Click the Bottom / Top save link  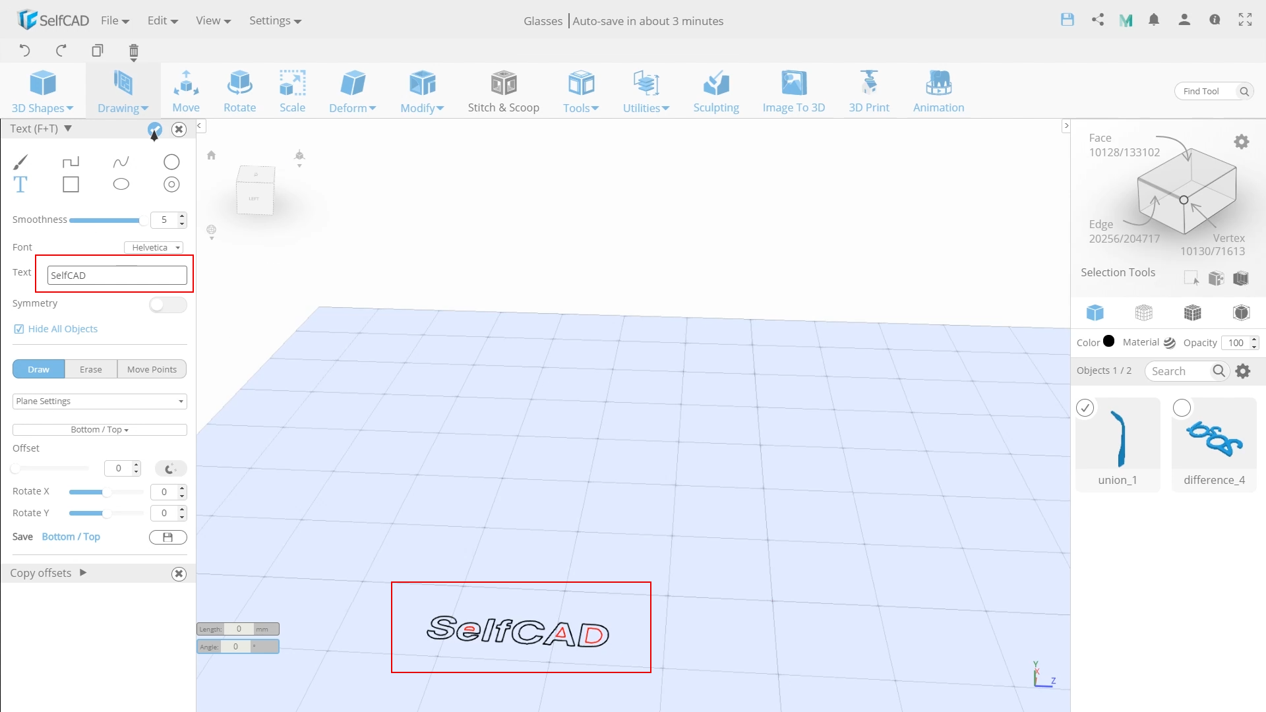point(71,537)
